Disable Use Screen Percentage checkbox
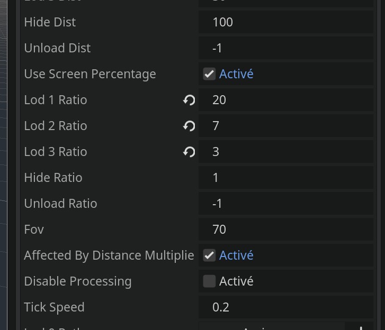The height and width of the screenshot is (330, 385). 209,74
